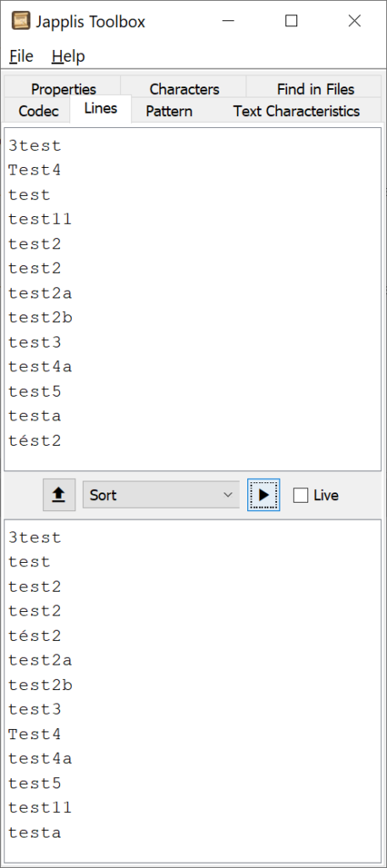Click the tést2 line in input text
This screenshot has width=387, height=868.
coord(35,441)
